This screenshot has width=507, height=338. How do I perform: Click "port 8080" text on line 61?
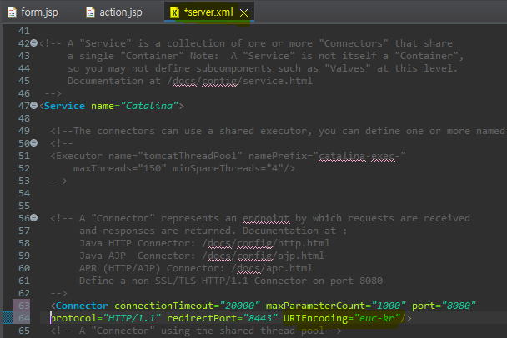356,281
